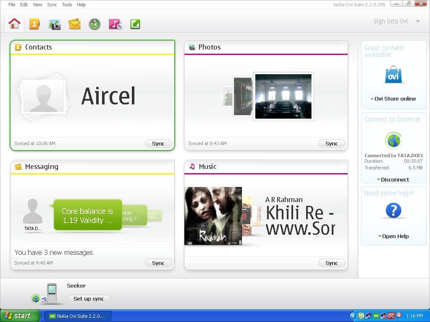Click the Ovi Store shopping bag icon

393,75
